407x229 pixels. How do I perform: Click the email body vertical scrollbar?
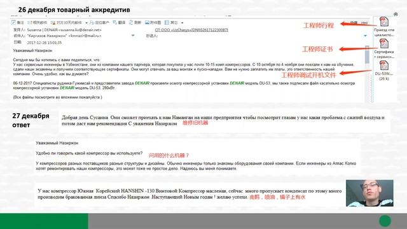[367, 74]
